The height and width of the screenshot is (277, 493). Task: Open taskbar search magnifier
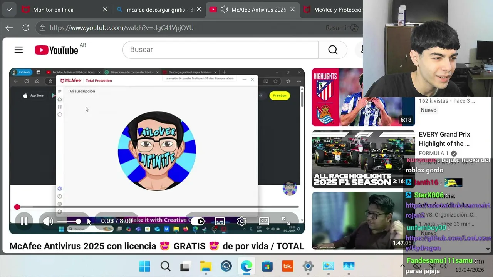pos(165,266)
